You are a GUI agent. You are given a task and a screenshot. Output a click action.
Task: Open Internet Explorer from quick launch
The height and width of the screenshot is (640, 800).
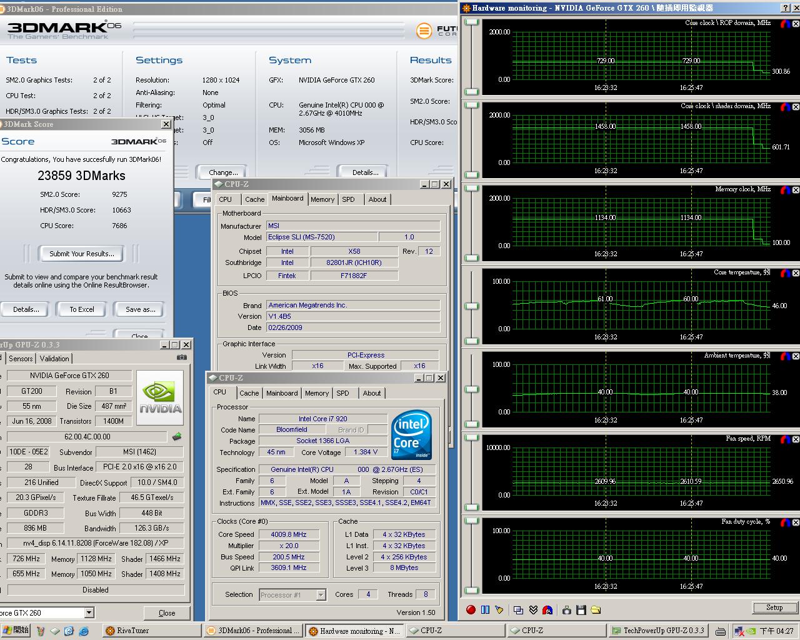click(83, 631)
